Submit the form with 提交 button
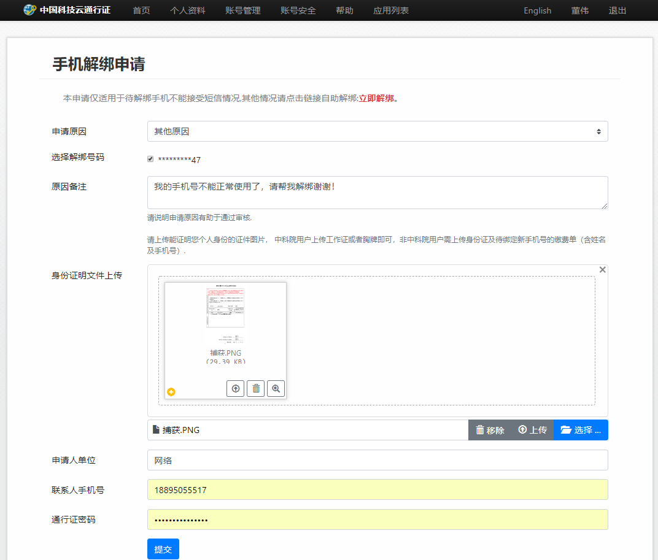 click(163, 549)
